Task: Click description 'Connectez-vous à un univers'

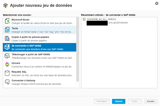Action: 43,67
